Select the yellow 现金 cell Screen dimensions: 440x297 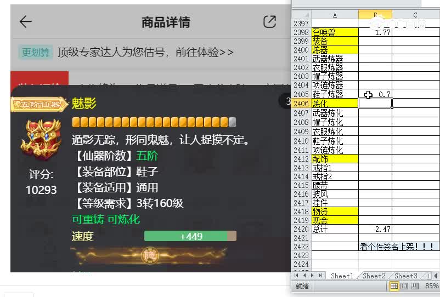click(x=335, y=220)
